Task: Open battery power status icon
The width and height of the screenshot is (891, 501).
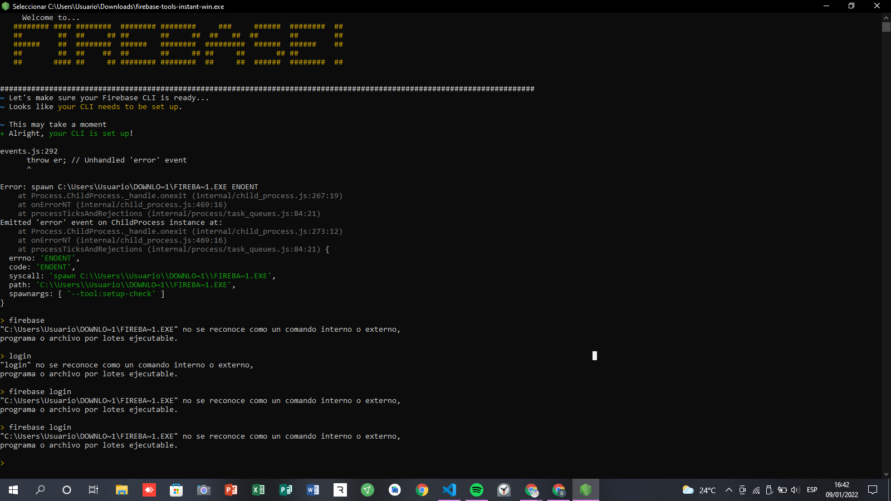Action: pos(782,490)
